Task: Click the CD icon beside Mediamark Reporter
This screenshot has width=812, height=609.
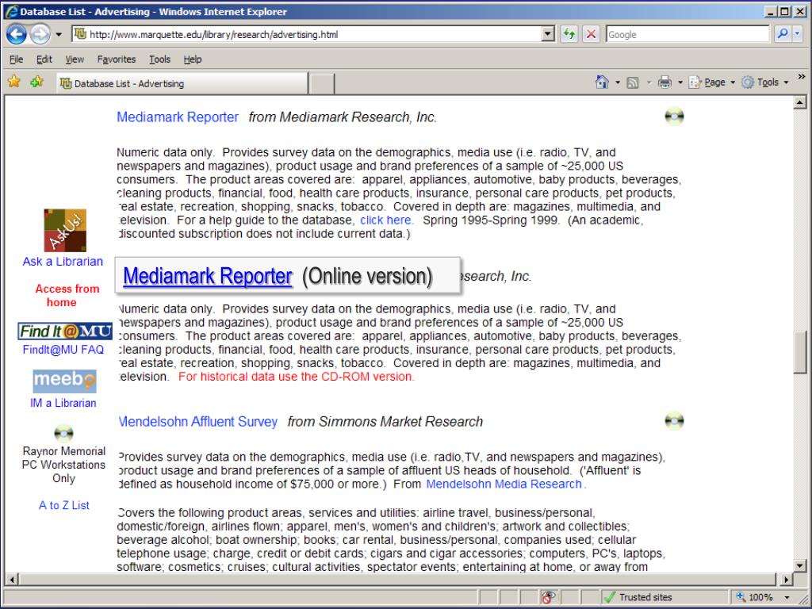Action: 674,116
